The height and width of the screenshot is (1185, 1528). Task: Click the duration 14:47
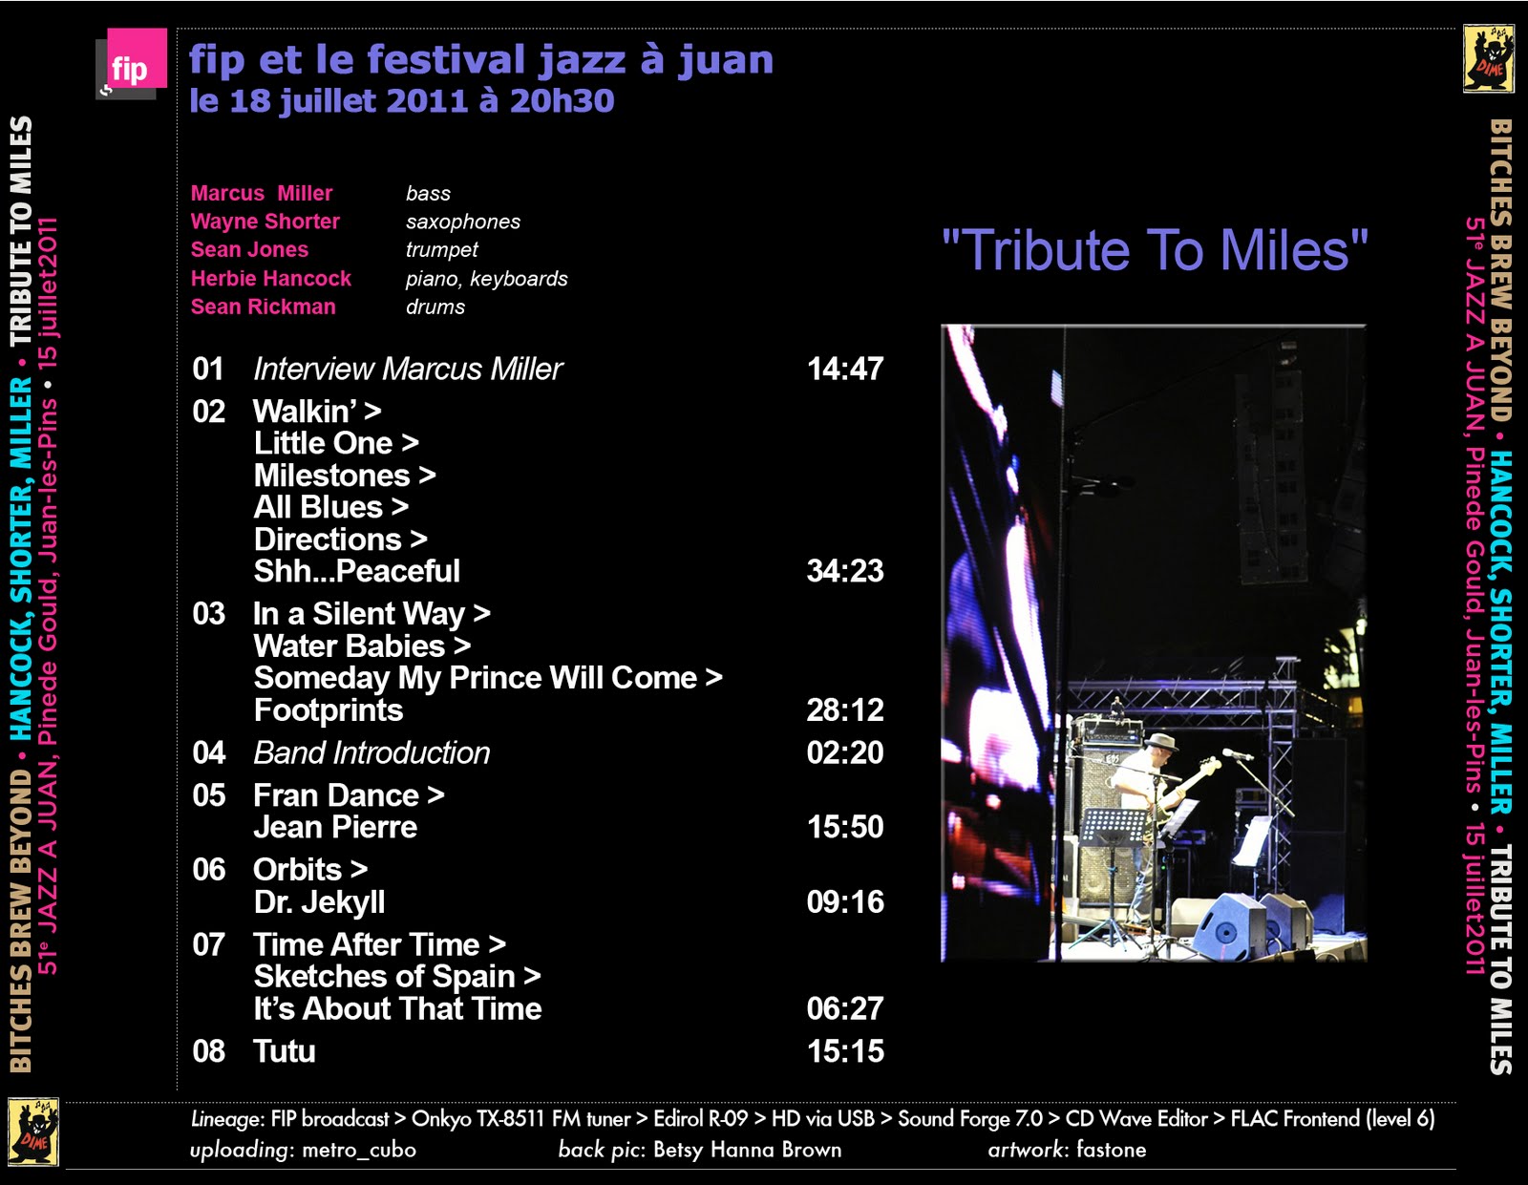pyautogui.click(x=845, y=370)
